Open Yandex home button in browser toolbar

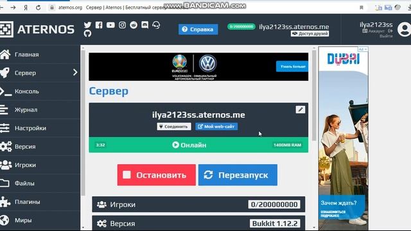[x=26, y=8]
